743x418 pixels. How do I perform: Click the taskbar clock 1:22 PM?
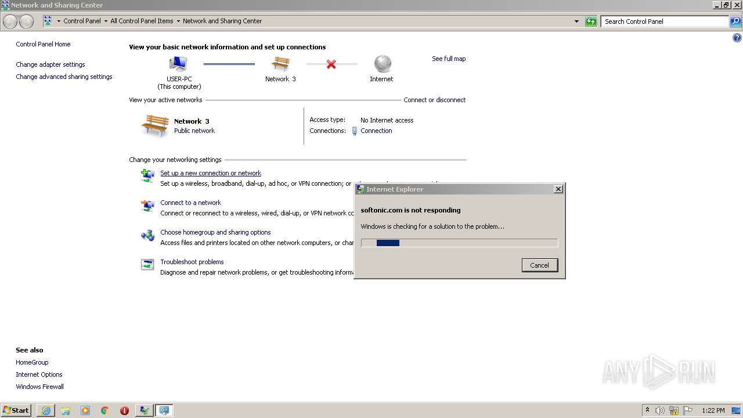coord(713,410)
